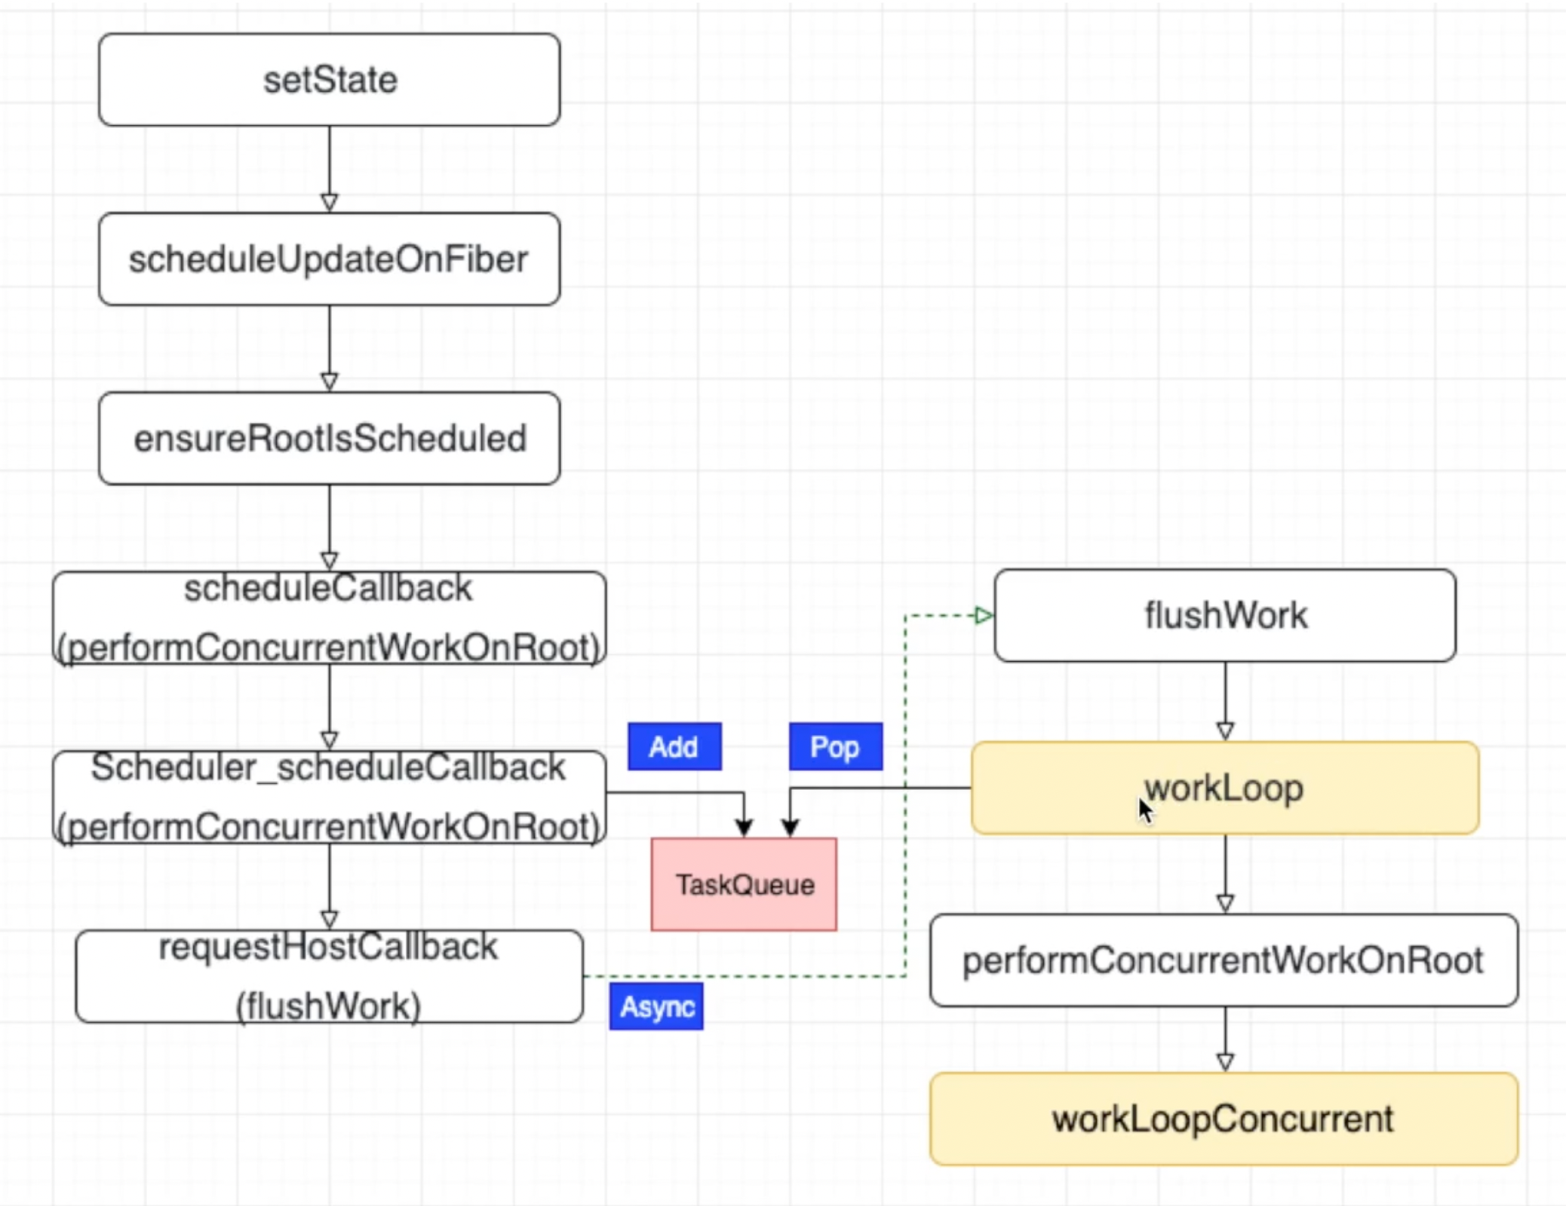Click the flushWork node on the right
The width and height of the screenshot is (1566, 1206).
[x=1225, y=615]
